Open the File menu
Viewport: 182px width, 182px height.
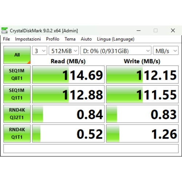(x=7, y=39)
